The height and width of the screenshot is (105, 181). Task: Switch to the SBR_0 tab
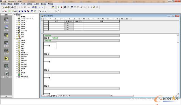tap(60, 96)
